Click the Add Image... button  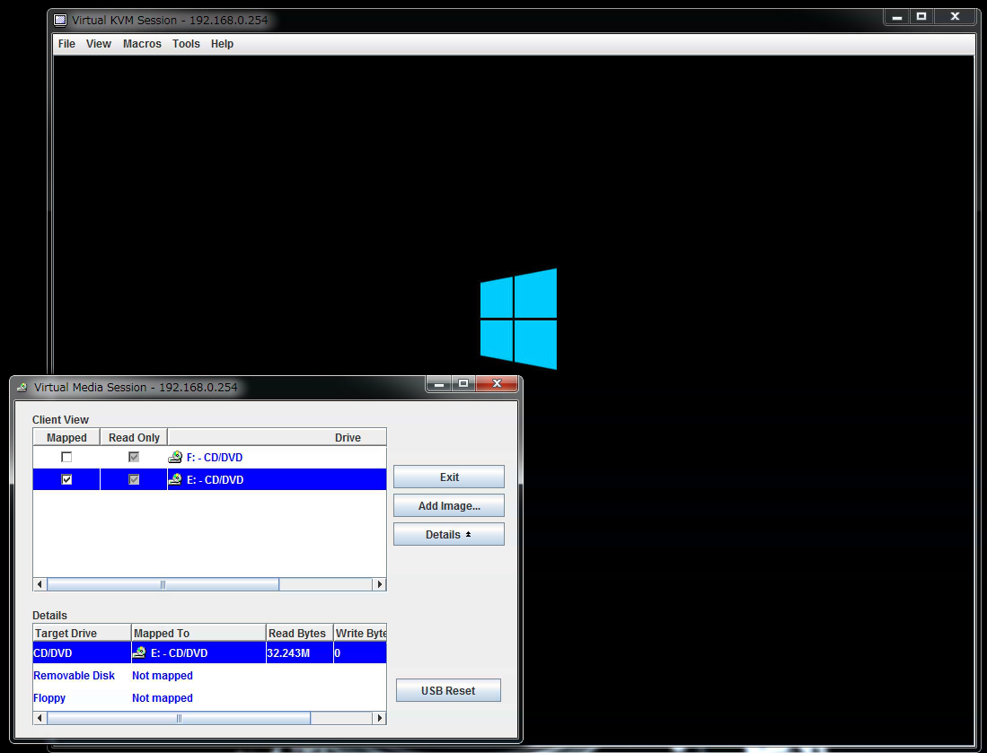pyautogui.click(x=449, y=506)
